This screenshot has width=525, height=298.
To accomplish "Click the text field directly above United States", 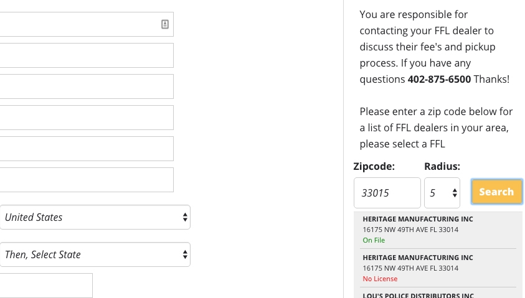I will [87, 180].
